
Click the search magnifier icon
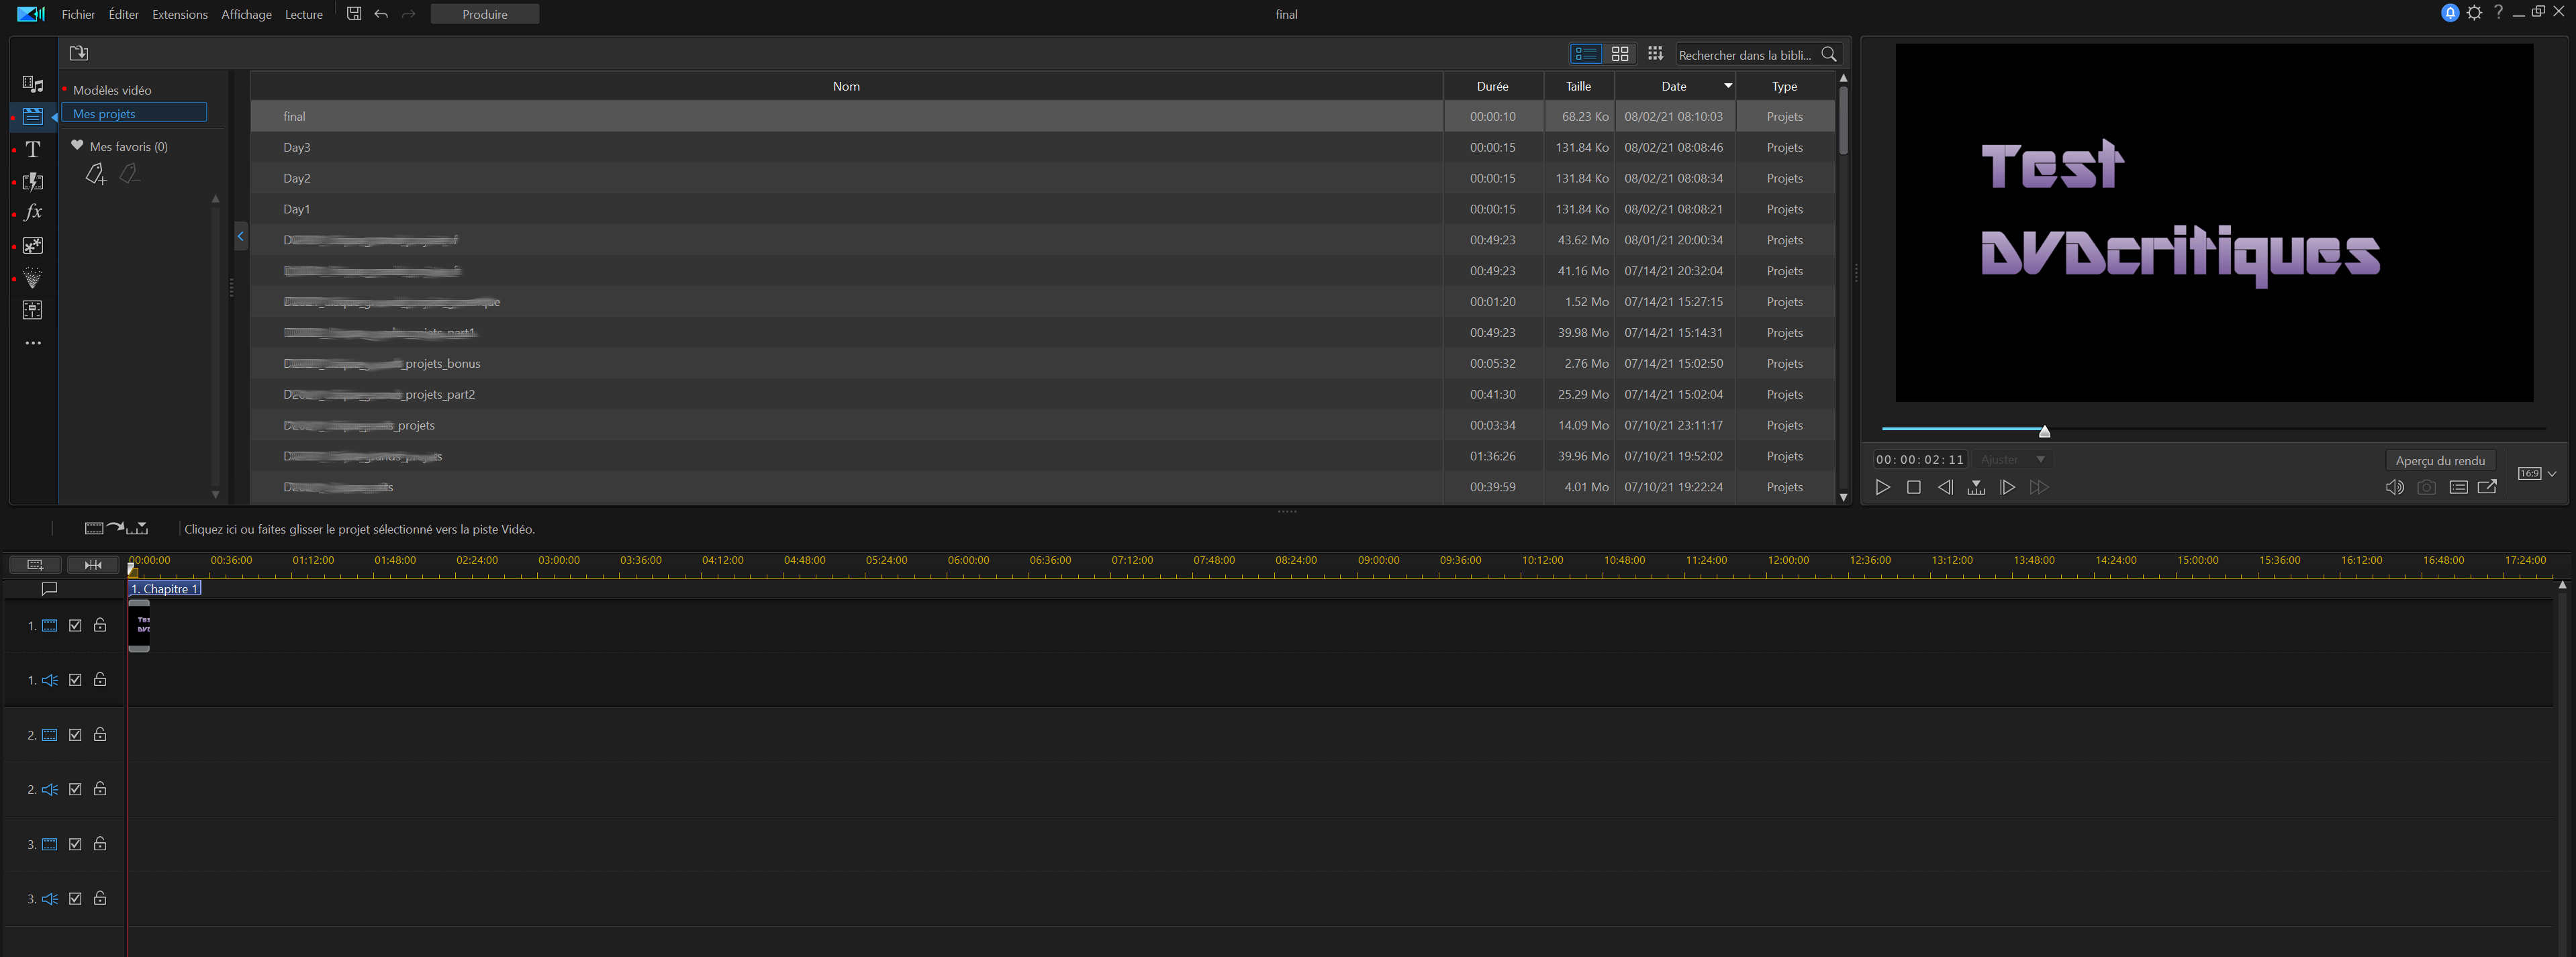tap(1829, 55)
